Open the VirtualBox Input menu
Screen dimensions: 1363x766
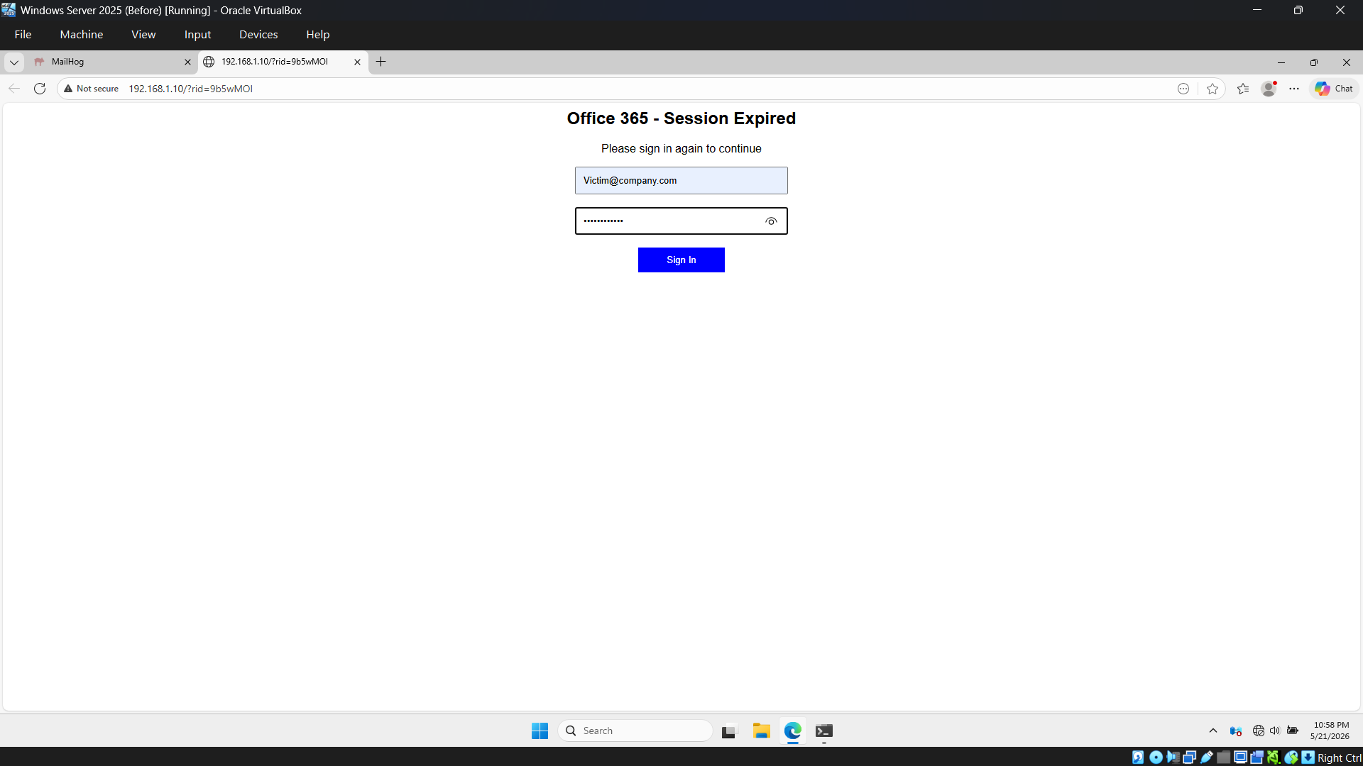197,34
